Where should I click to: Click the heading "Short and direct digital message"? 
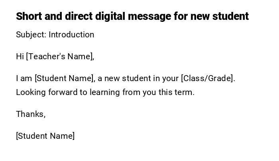[132, 16]
